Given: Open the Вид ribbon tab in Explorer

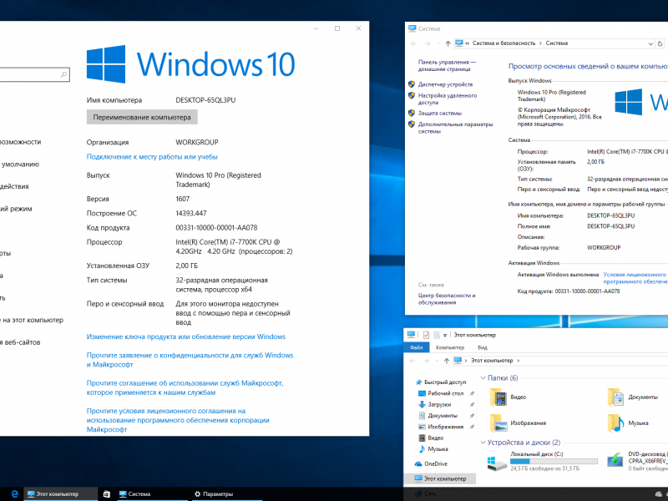Looking at the screenshot, I should tap(483, 347).
